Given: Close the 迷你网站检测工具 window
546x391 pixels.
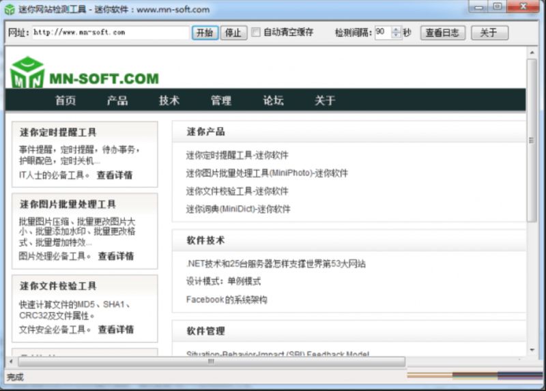Looking at the screenshot, I should point(523,7).
